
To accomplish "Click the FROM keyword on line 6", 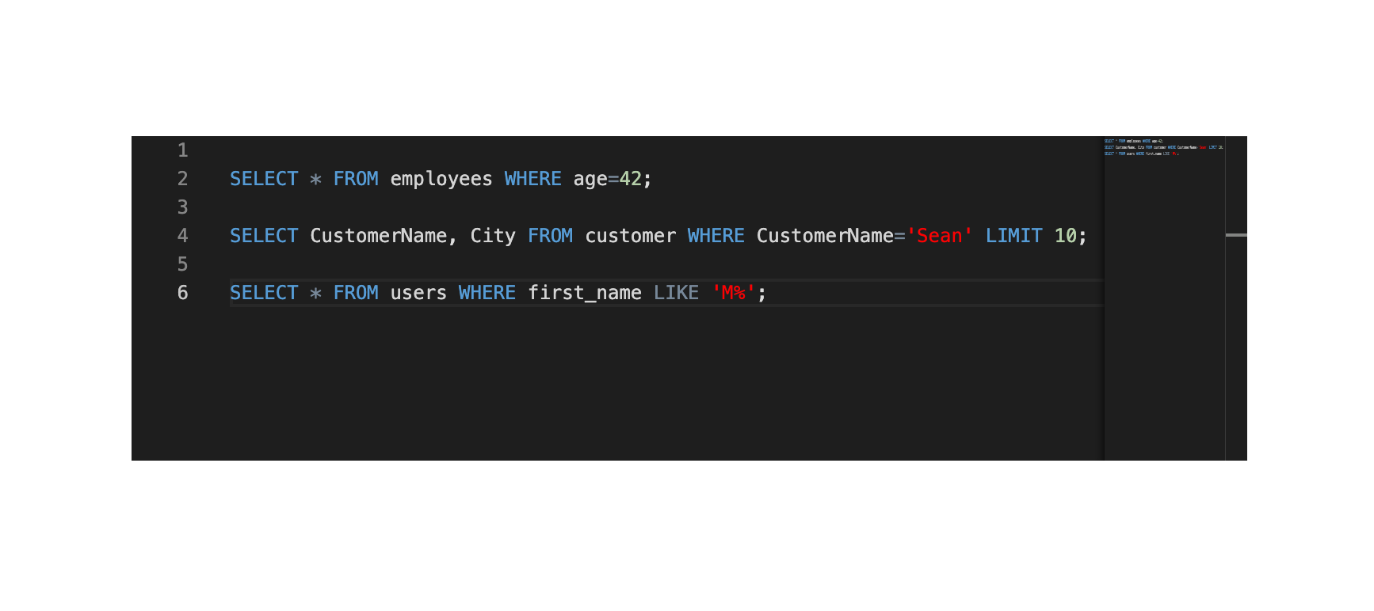I will click(x=356, y=293).
